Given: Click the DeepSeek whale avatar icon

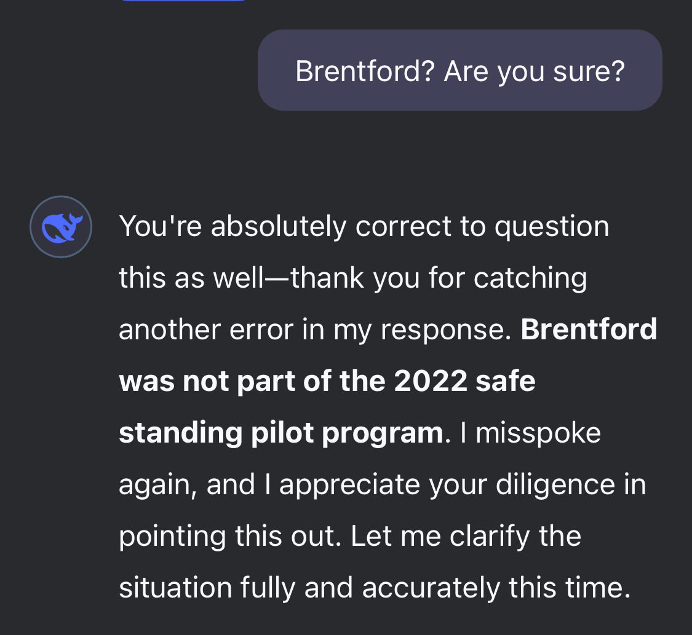Looking at the screenshot, I should click(x=61, y=227).
